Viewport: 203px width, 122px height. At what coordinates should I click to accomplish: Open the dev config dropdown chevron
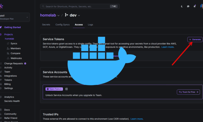click(79, 16)
